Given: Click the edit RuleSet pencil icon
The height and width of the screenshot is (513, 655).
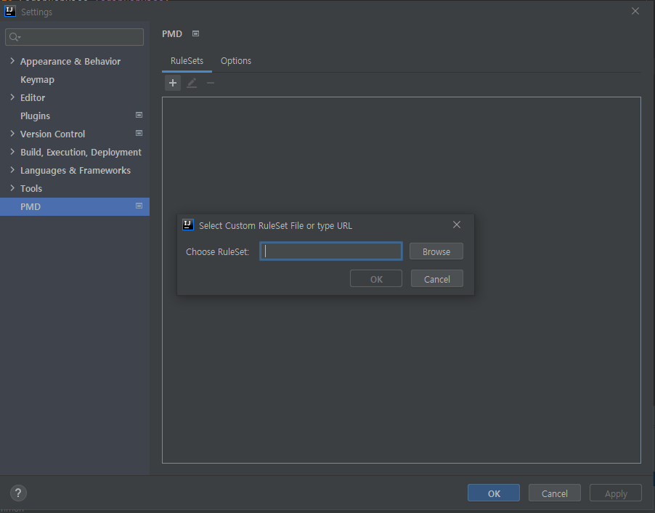Looking at the screenshot, I should tap(192, 83).
